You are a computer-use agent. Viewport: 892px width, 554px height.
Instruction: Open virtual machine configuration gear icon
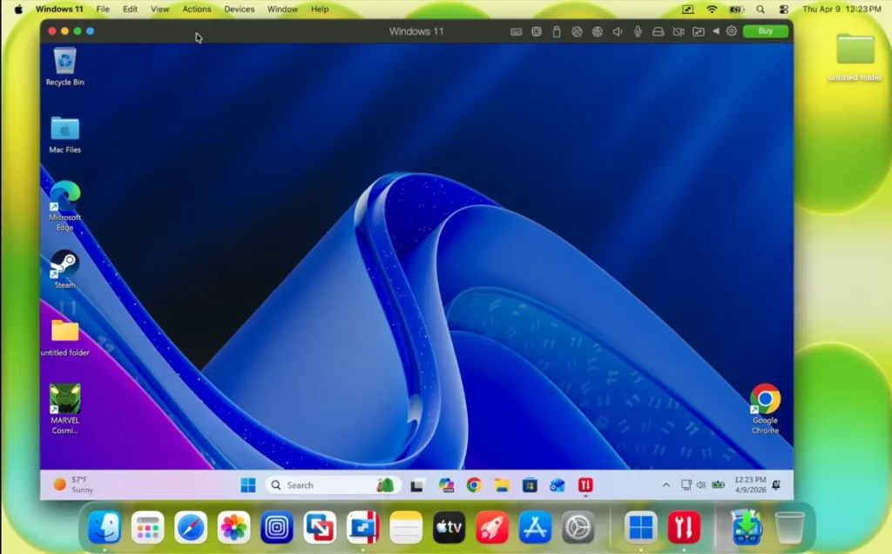point(732,31)
